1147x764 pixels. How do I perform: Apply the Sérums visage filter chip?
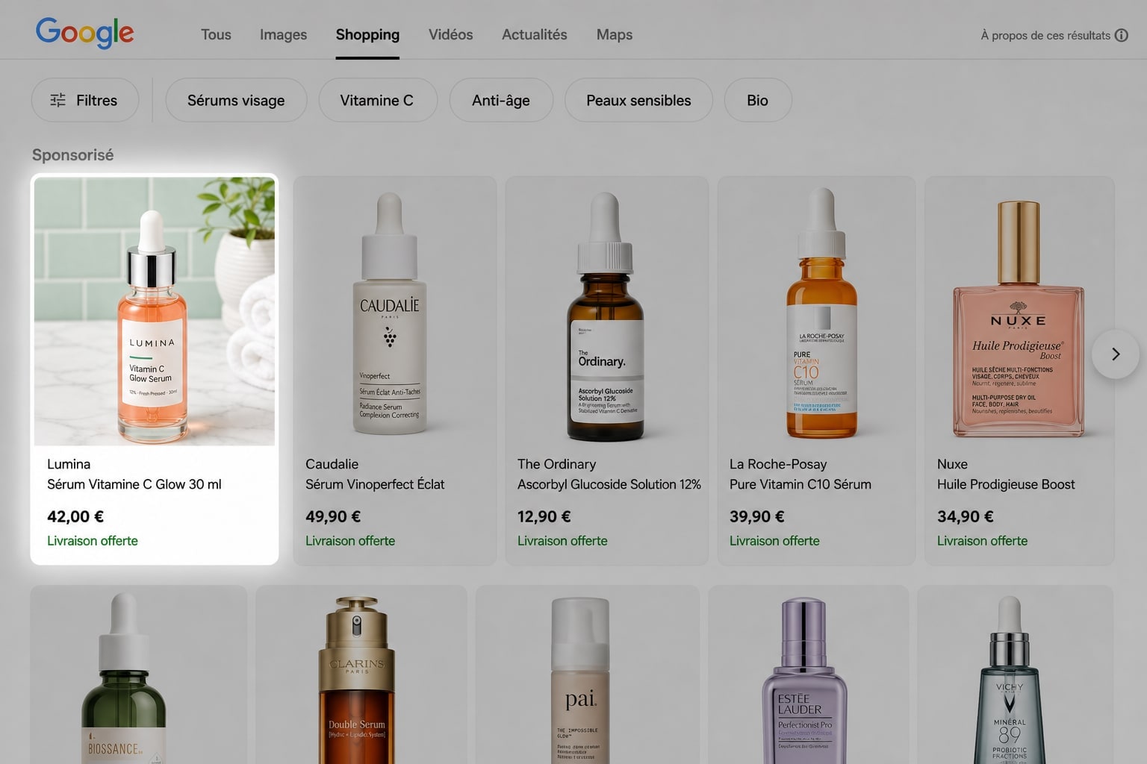[x=236, y=100]
